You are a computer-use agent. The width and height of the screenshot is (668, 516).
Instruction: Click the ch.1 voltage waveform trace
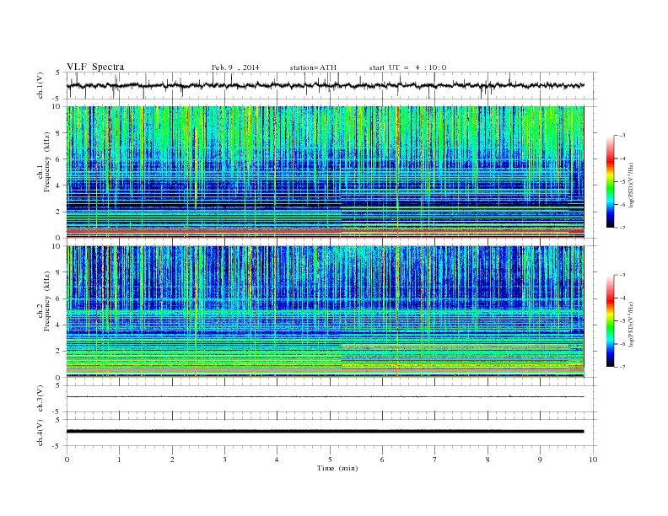[x=325, y=85]
